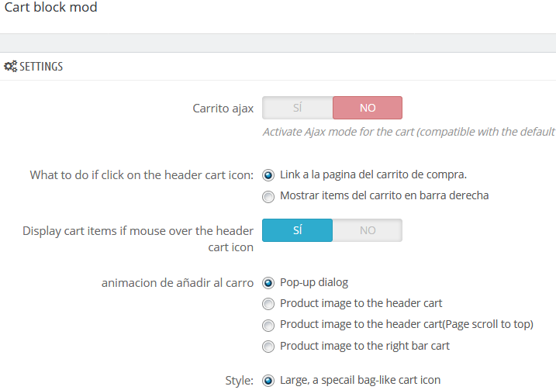
Task: Click the Cart block mod page title
Action: pyautogui.click(x=51, y=8)
